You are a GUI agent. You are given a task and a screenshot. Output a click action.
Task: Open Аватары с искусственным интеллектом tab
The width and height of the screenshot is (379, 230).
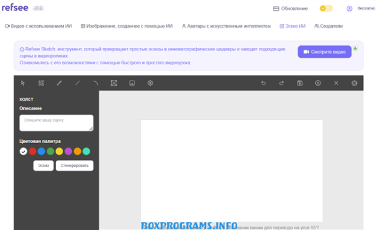tap(226, 26)
